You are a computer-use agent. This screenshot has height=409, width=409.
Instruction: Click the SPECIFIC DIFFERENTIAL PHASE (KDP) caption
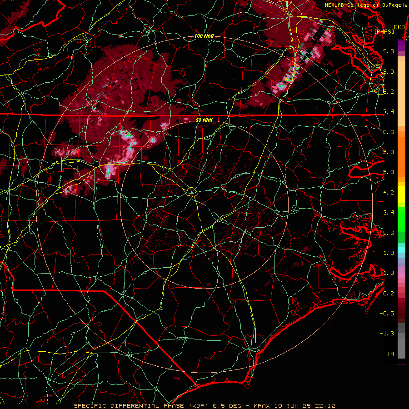[142, 406]
